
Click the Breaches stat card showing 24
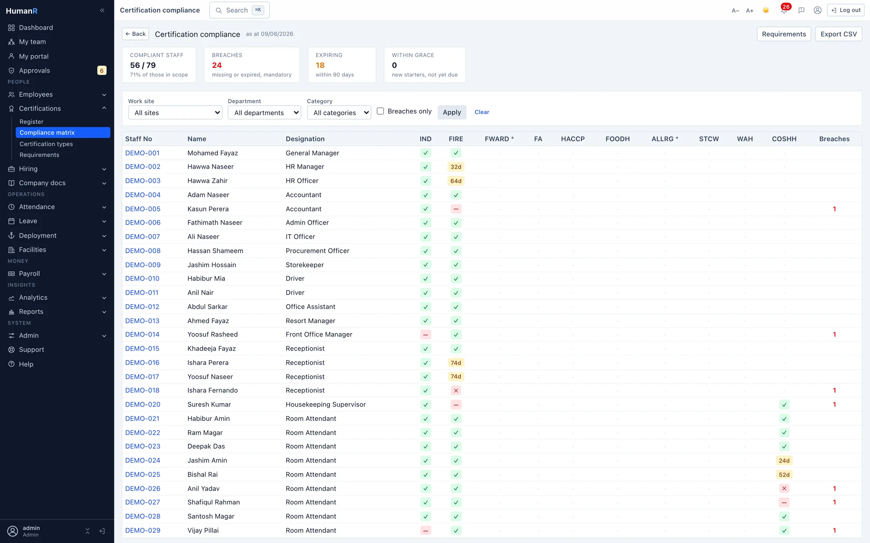(x=252, y=65)
